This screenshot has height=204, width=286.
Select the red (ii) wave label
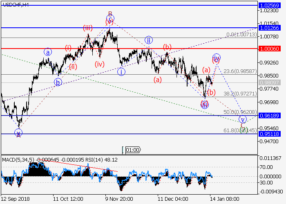[x=73, y=67]
